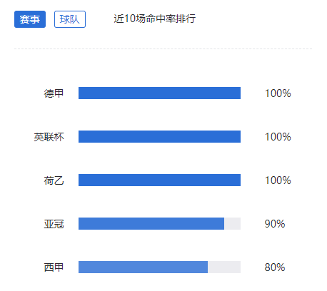This screenshot has height=291, width=327.
Task: Select the 赛事 tab
Action: pos(30,19)
